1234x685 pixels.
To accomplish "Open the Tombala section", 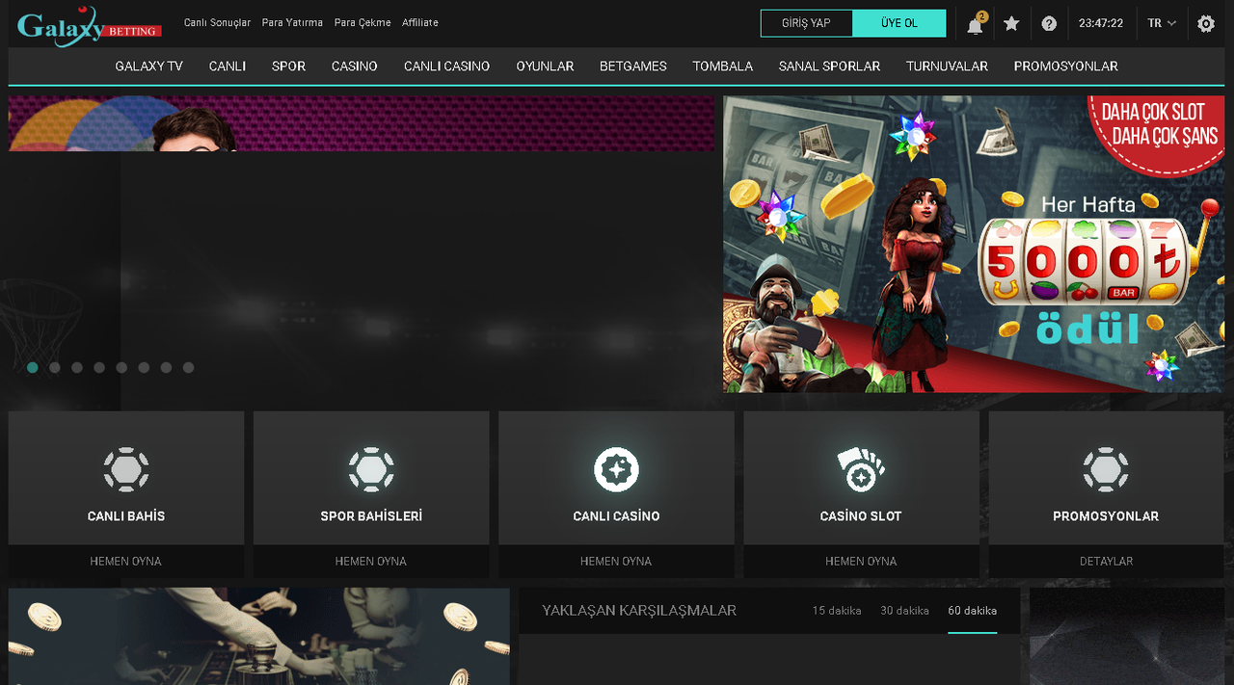I will click(723, 66).
